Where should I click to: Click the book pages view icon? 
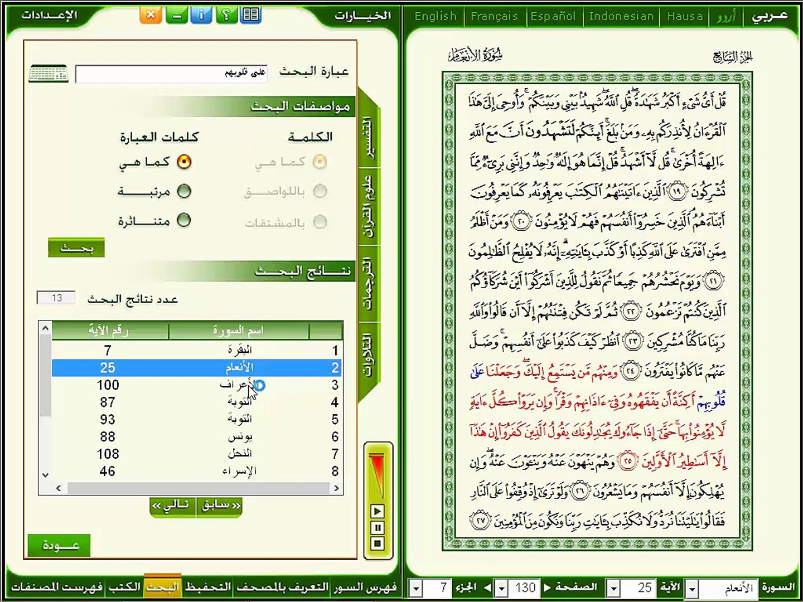coord(251,15)
